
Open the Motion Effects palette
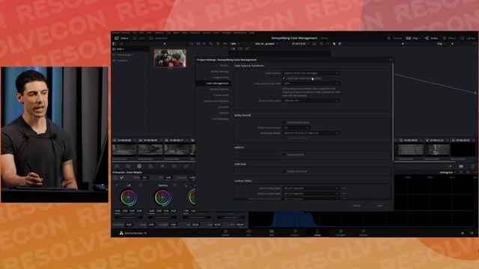(x=174, y=166)
